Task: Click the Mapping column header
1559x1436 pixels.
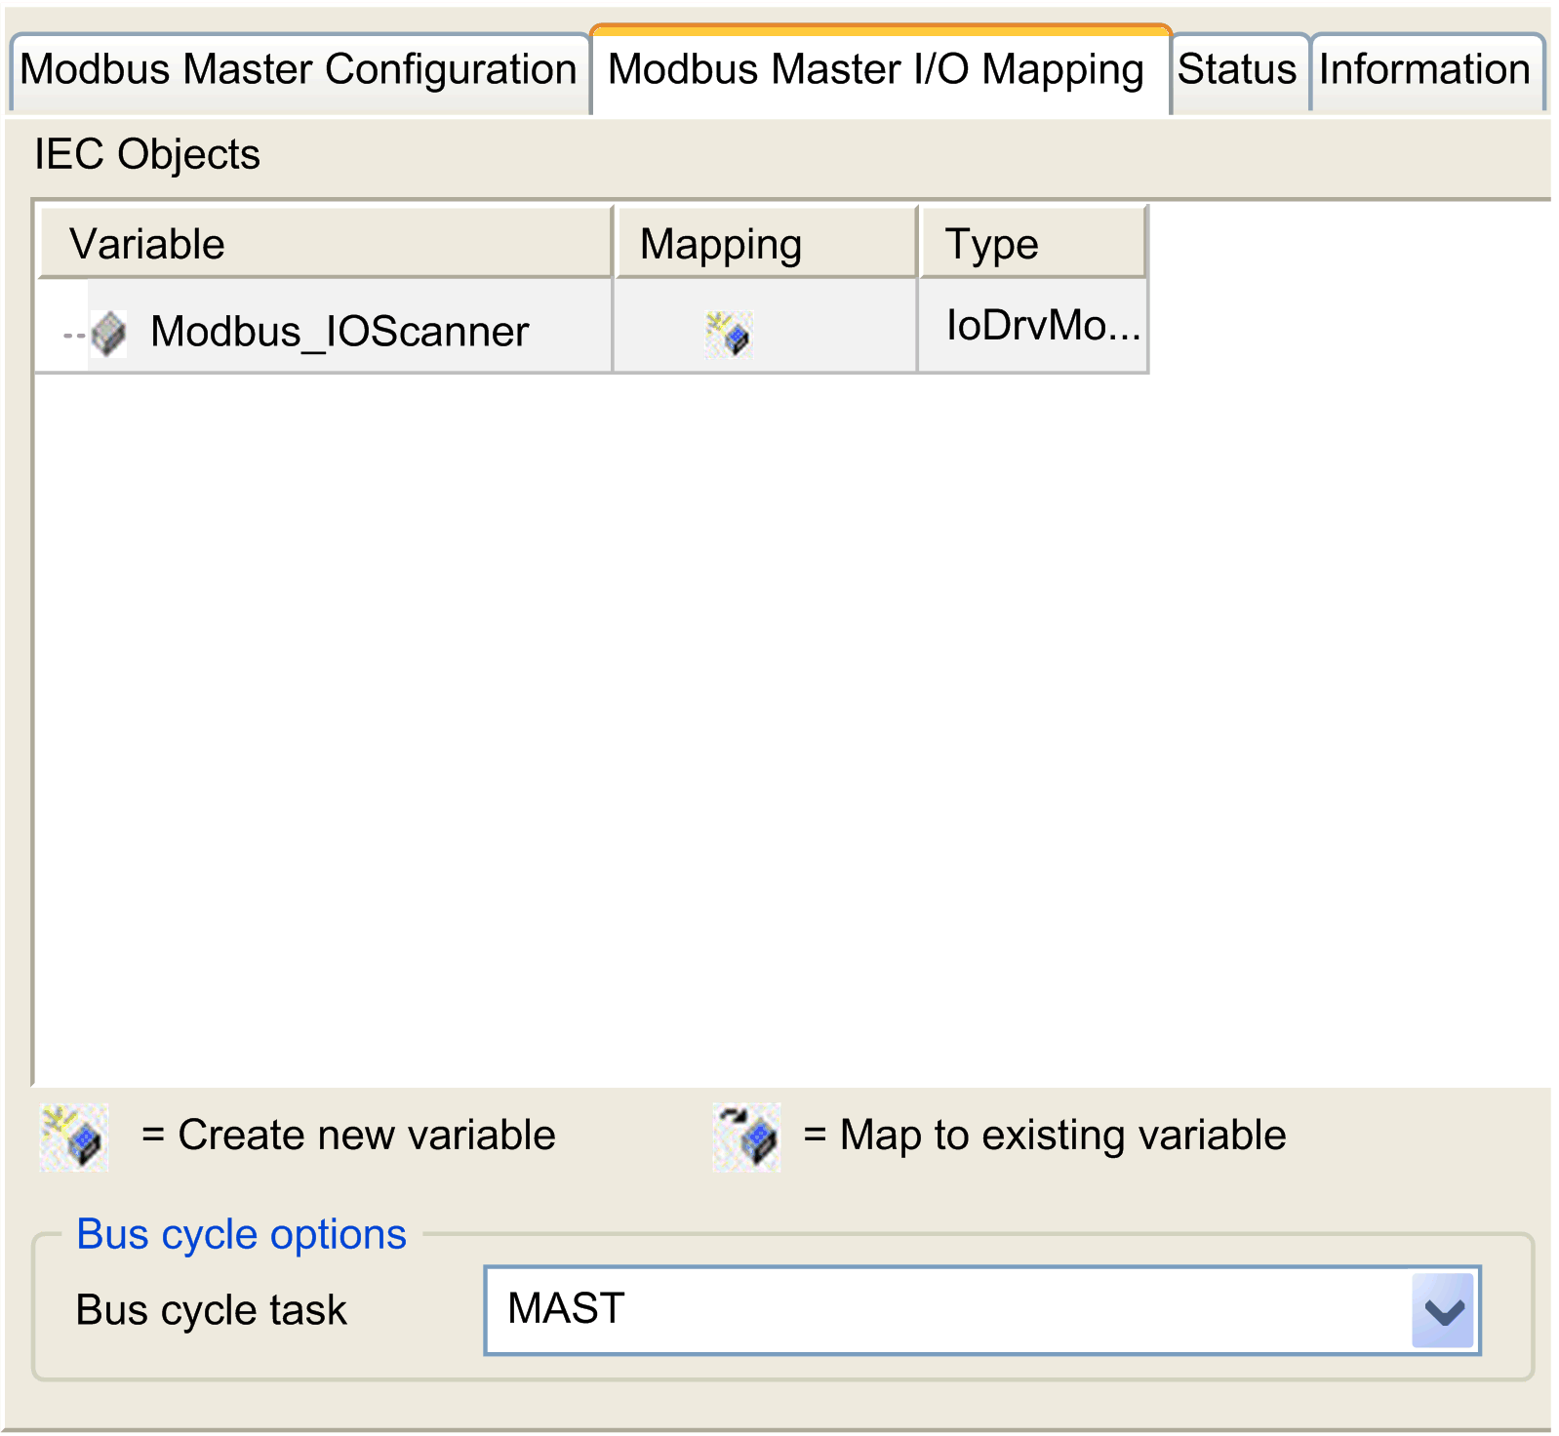Action: pyautogui.click(x=767, y=243)
